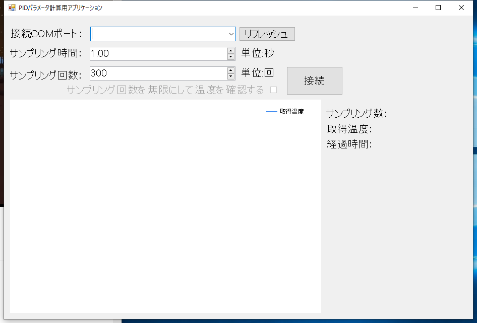477x323 pixels.
Task: Click the 取得温度: label beside chart
Action: (349, 129)
